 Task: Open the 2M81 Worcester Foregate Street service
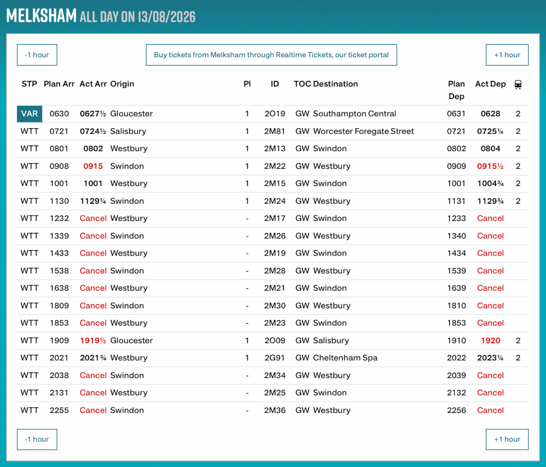coord(275,131)
